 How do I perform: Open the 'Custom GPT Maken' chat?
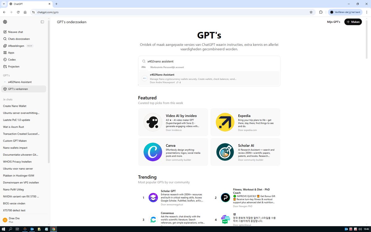pos(24,141)
